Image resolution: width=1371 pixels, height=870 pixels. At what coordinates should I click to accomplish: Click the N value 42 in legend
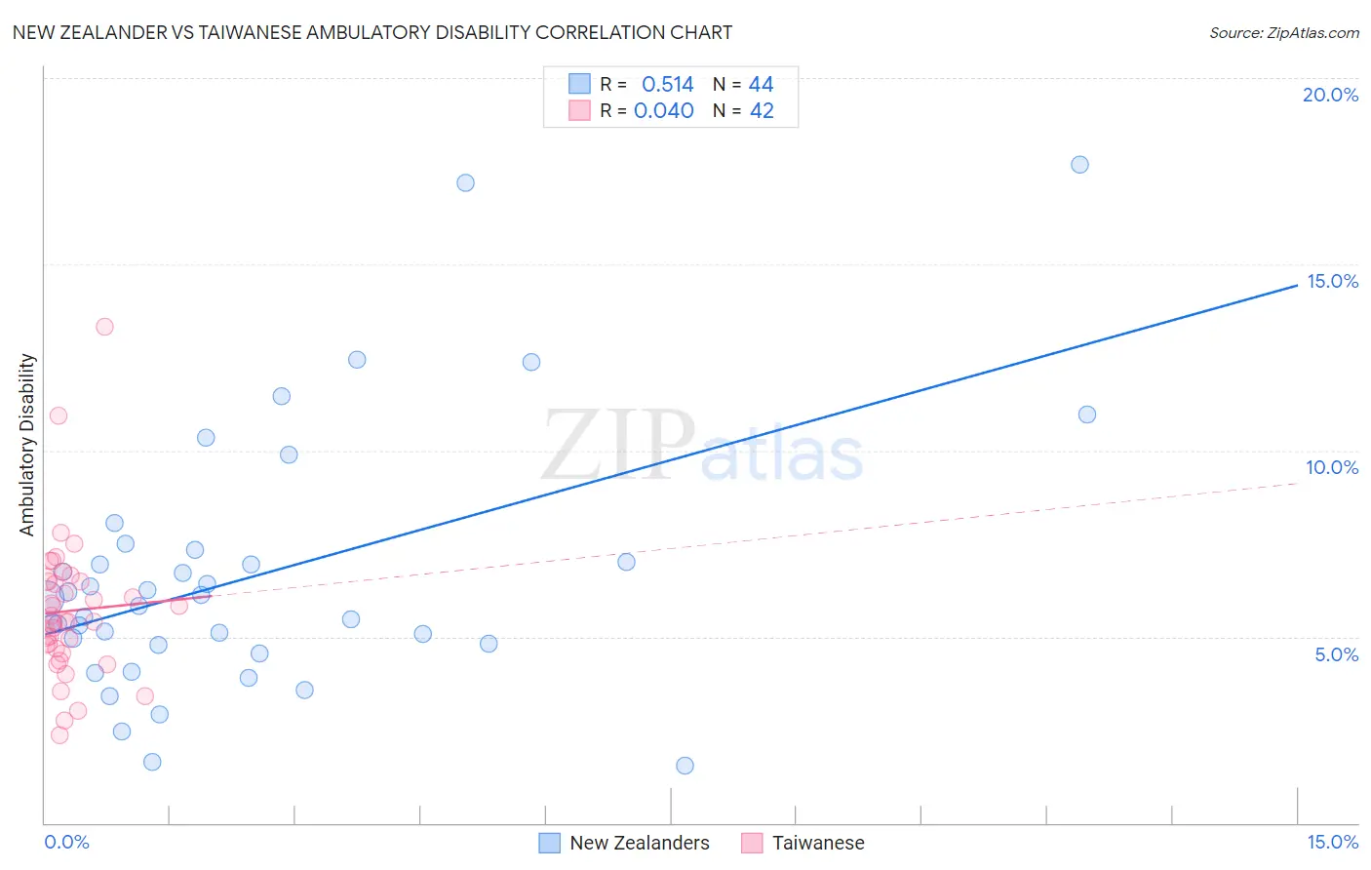coord(762,110)
